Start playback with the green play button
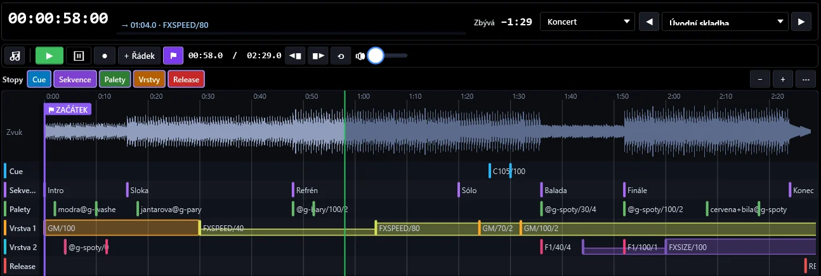The width and height of the screenshot is (821, 276). tap(49, 56)
